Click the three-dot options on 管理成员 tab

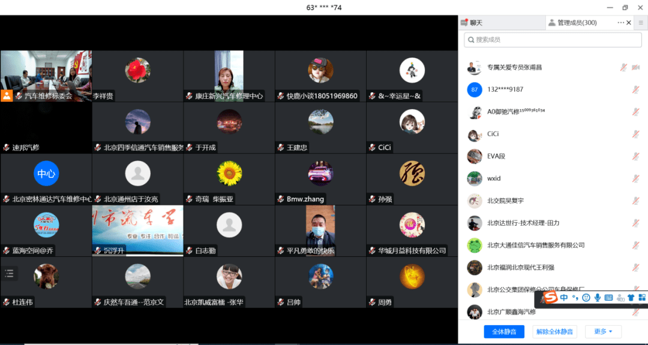[621, 23]
